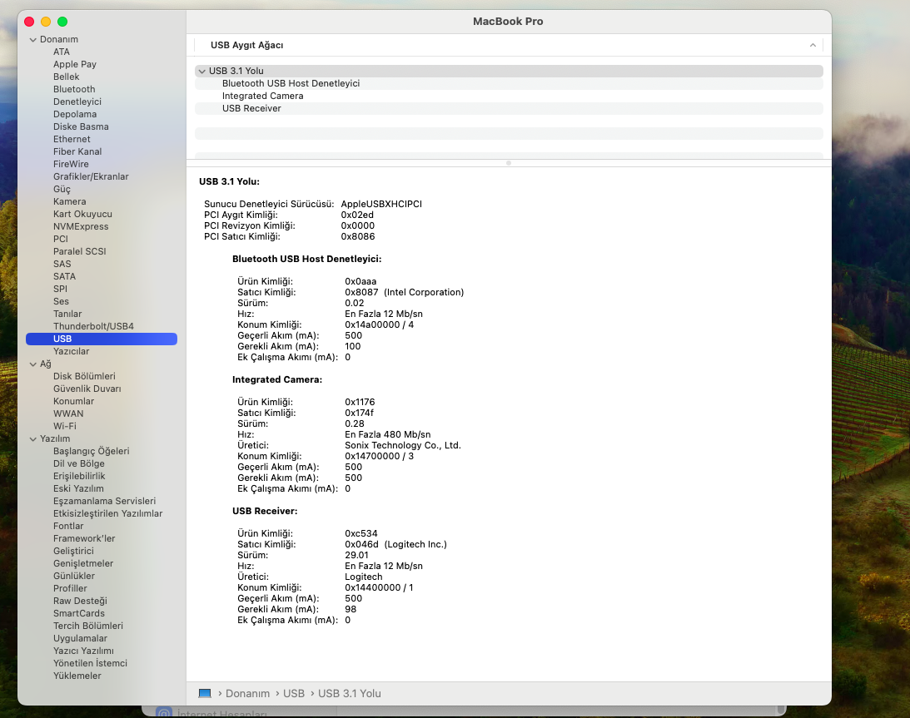Click USB 3.1 Yolu in path bar
The image size is (910, 718).
coord(349,693)
